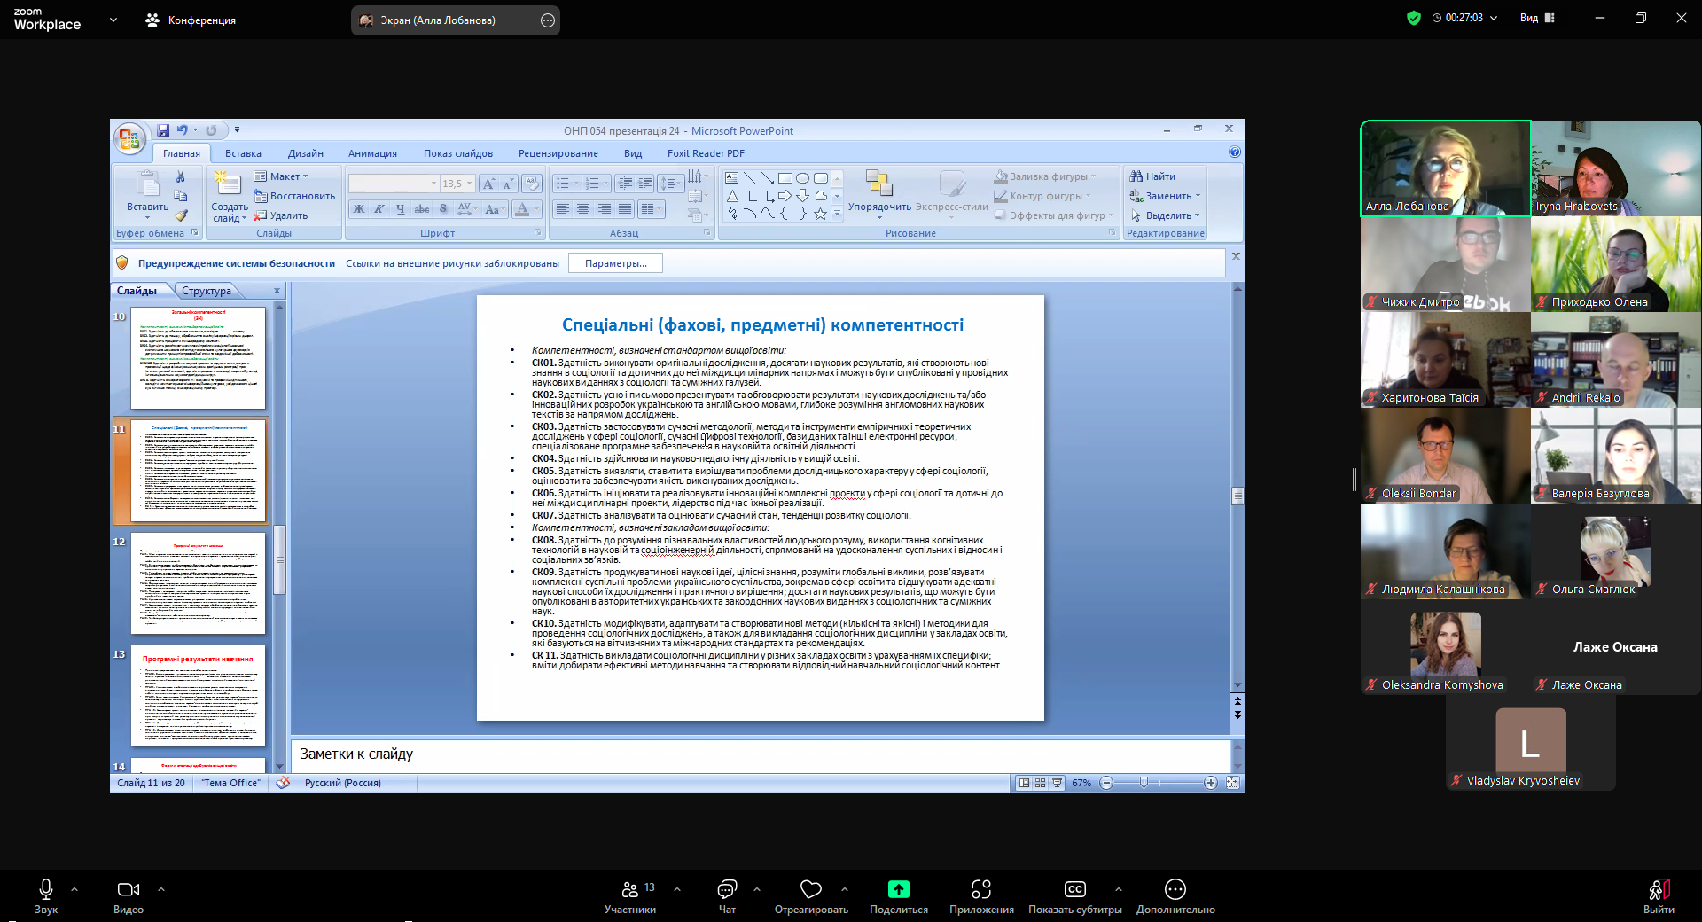Pick the five-point star shape
The image size is (1702, 922).
point(820,214)
